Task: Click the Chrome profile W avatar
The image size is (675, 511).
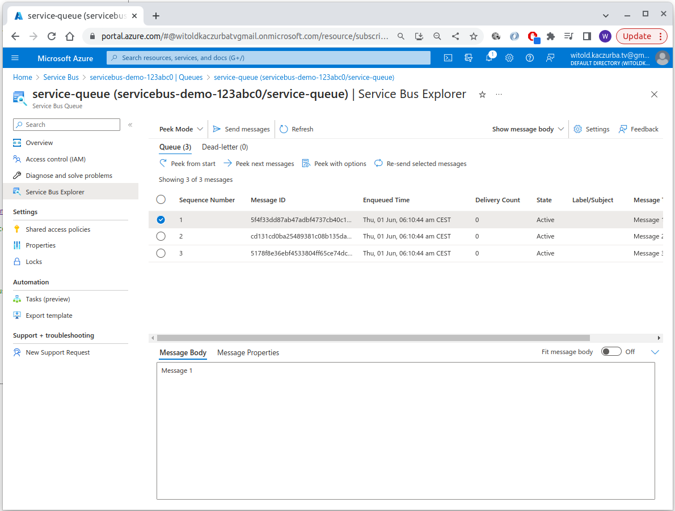Action: 605,36
